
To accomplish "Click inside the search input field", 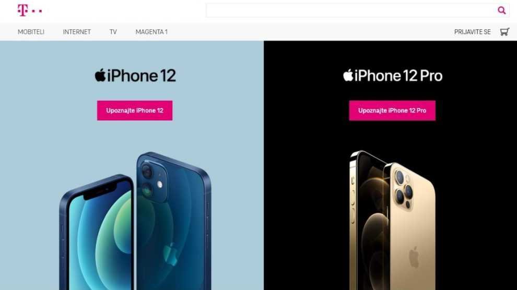I will pyautogui.click(x=351, y=10).
